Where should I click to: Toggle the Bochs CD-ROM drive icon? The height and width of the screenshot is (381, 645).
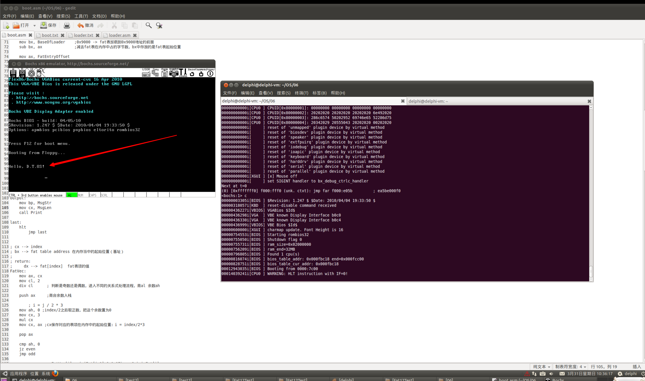31,73
